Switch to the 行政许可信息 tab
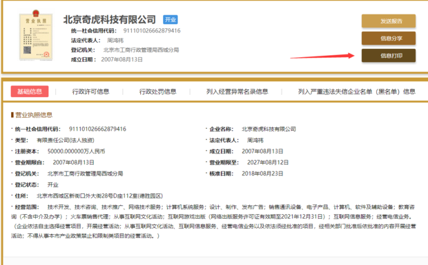Screen dimensions: 428x265 pos(90,92)
